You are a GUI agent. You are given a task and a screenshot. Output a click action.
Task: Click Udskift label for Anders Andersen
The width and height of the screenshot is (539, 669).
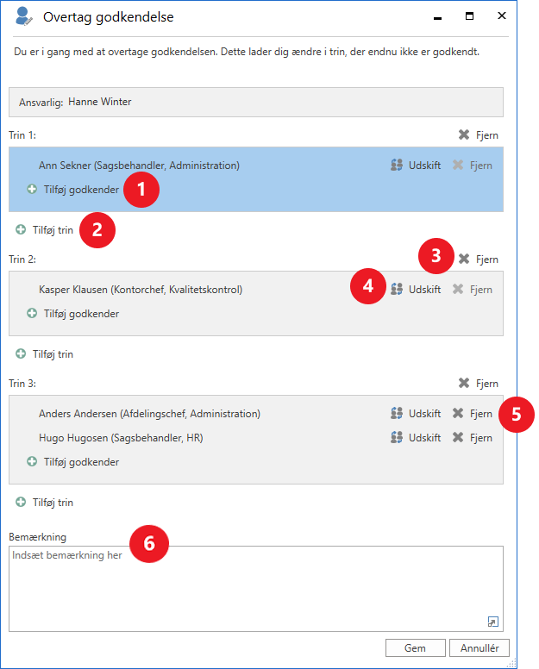tap(424, 414)
